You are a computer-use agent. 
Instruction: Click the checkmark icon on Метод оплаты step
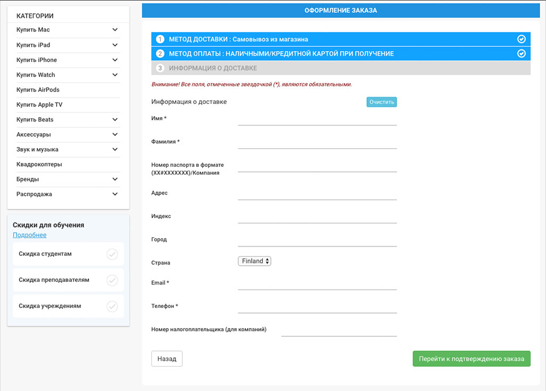pyautogui.click(x=521, y=54)
